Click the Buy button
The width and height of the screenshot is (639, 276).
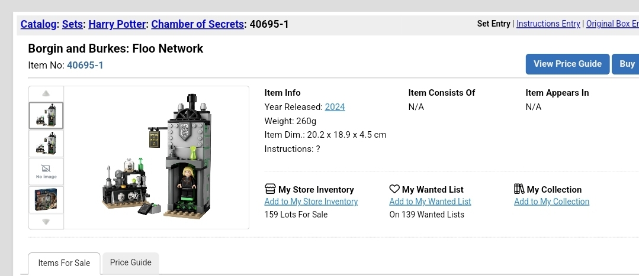[626, 64]
